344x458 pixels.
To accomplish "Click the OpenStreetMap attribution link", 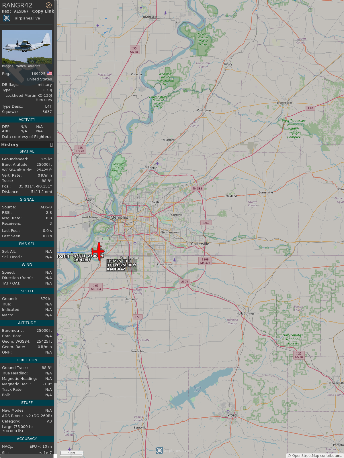I will 305,456.
